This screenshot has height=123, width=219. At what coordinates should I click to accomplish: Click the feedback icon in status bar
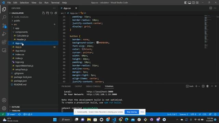[x=210, y=114]
